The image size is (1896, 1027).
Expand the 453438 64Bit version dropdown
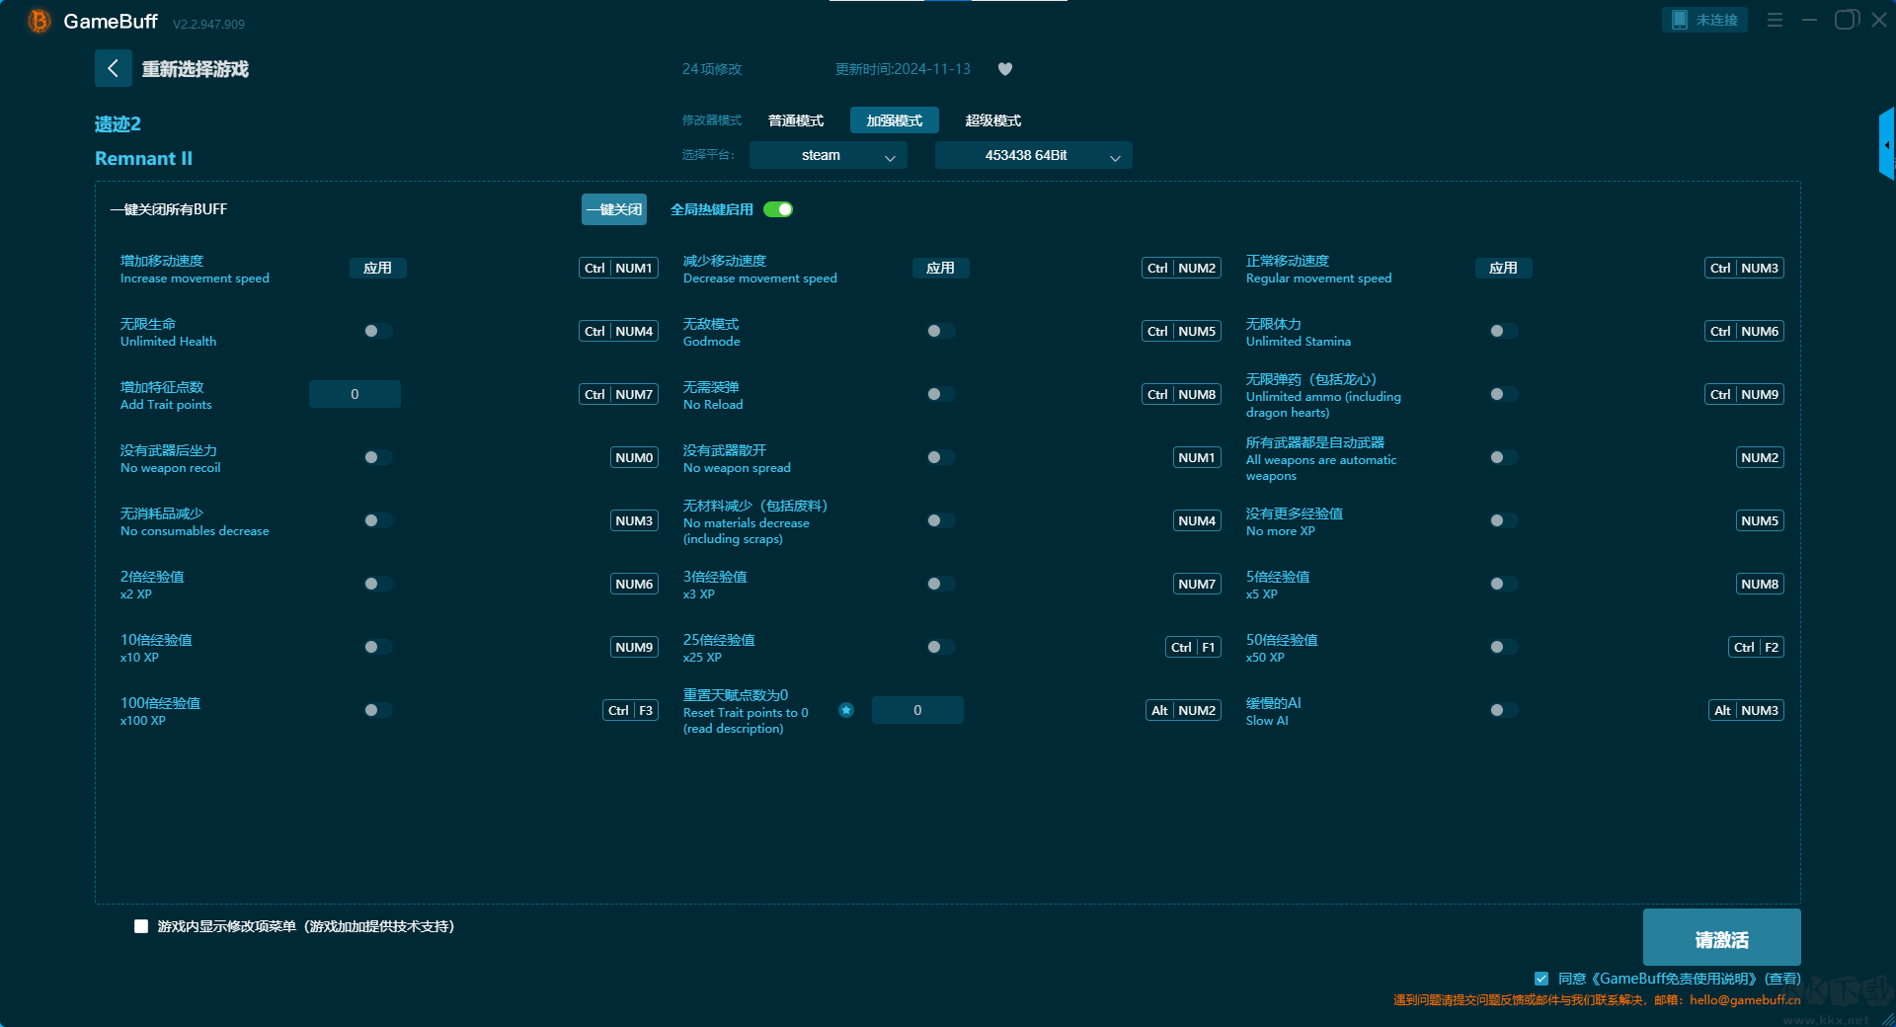(x=1033, y=155)
